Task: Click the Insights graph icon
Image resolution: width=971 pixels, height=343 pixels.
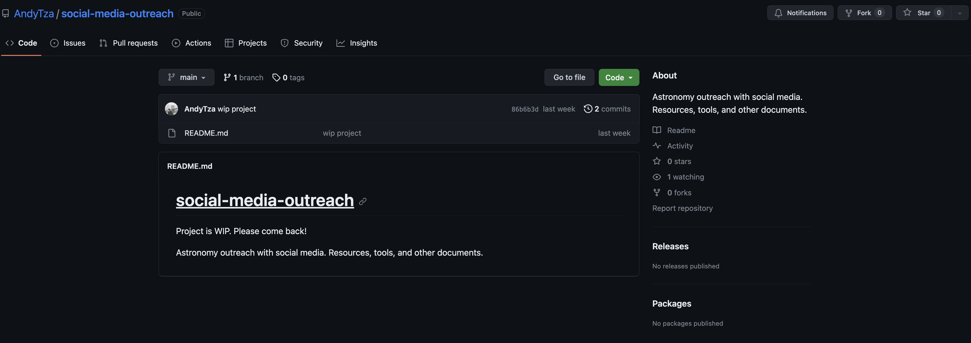Action: pos(341,43)
